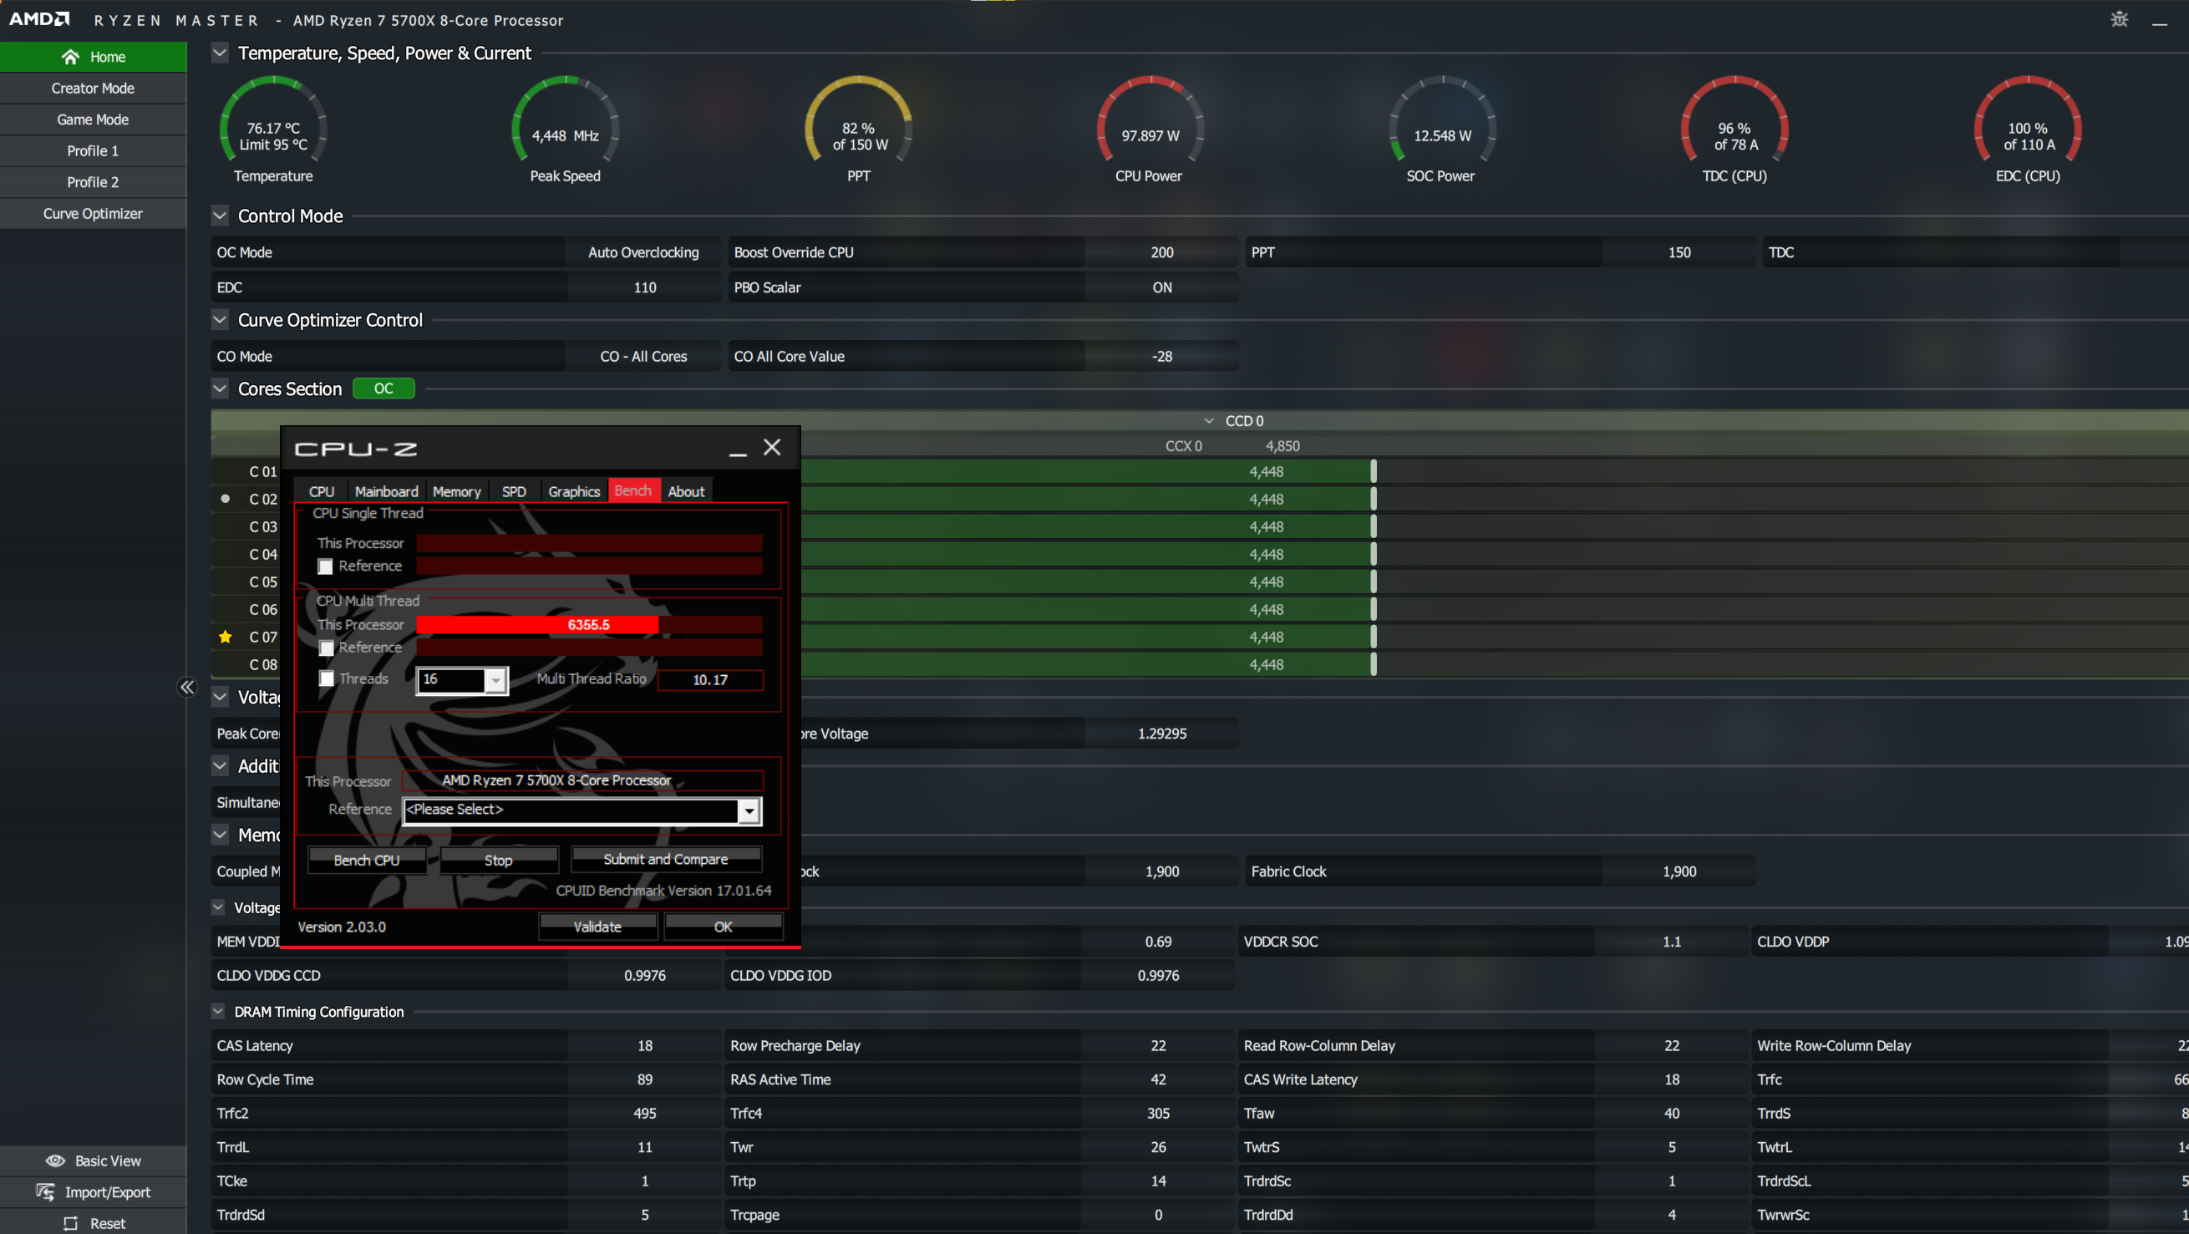Click the CAS Latency value 18
Viewport: 2189px width, 1234px height.
point(644,1045)
